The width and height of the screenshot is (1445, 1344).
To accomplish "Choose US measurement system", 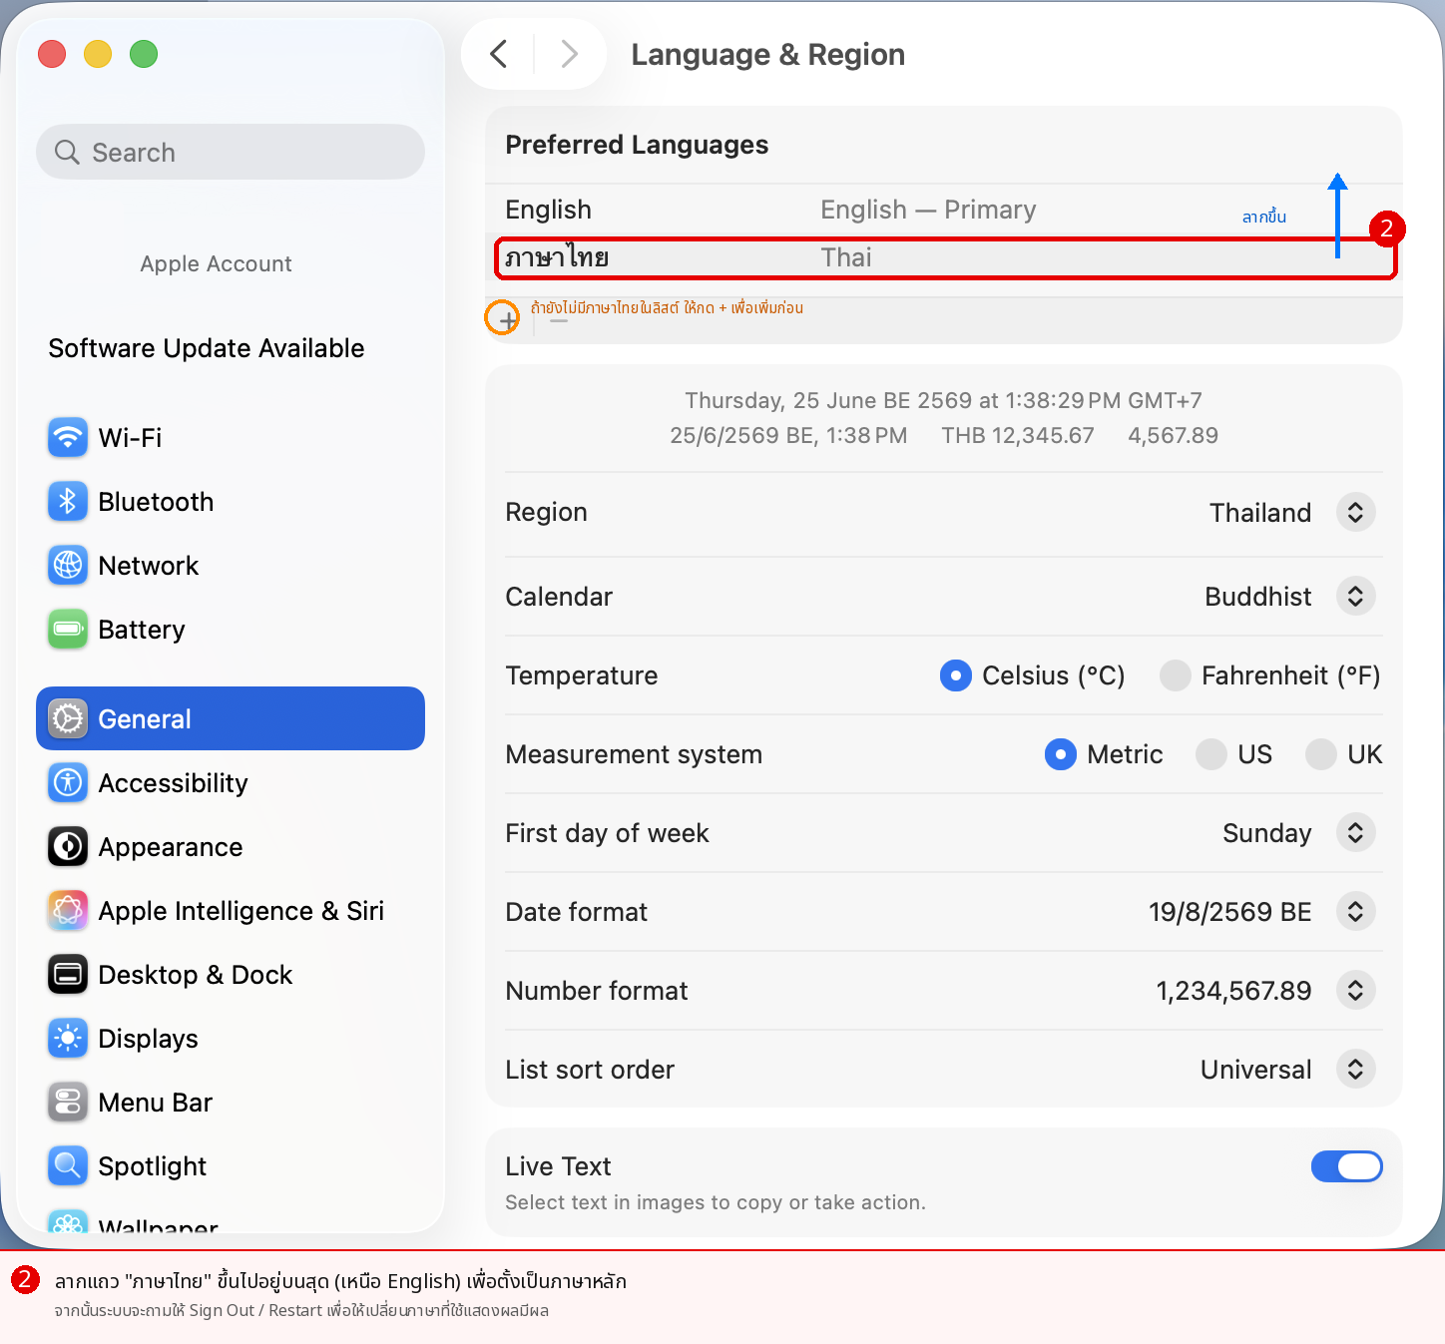I will (1211, 754).
